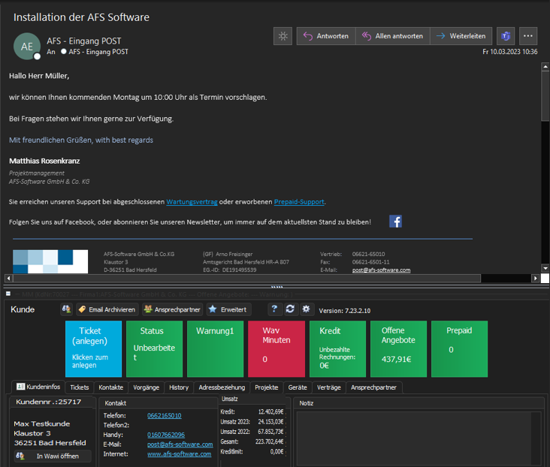Click the email timestamp Fr 10.03.2023 10:36

point(510,52)
